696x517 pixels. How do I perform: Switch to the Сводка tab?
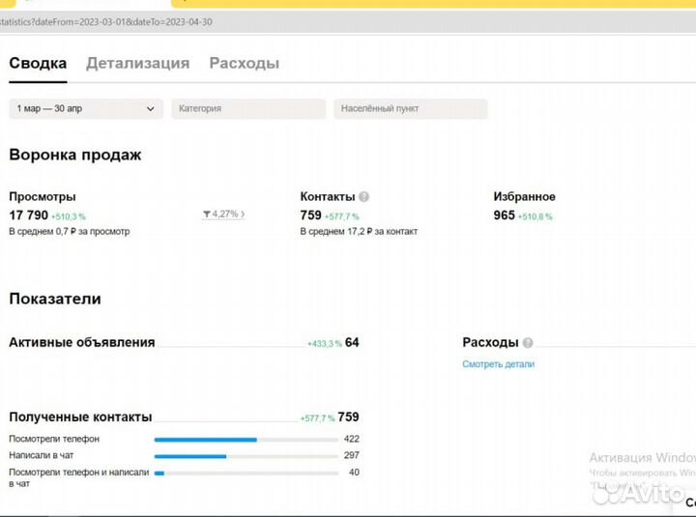[x=38, y=64]
